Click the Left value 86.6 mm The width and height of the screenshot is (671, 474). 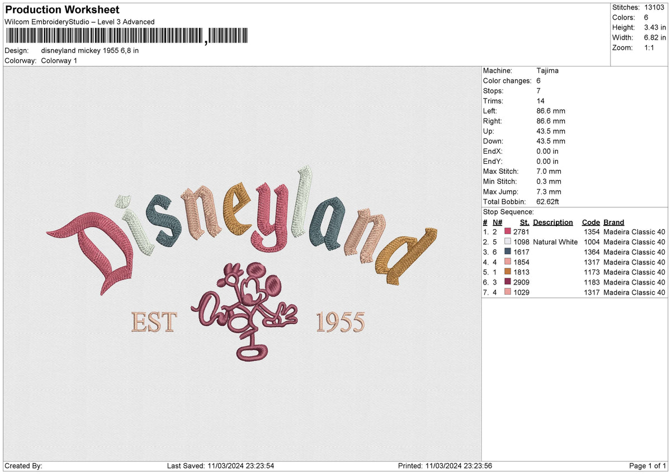[x=551, y=111]
